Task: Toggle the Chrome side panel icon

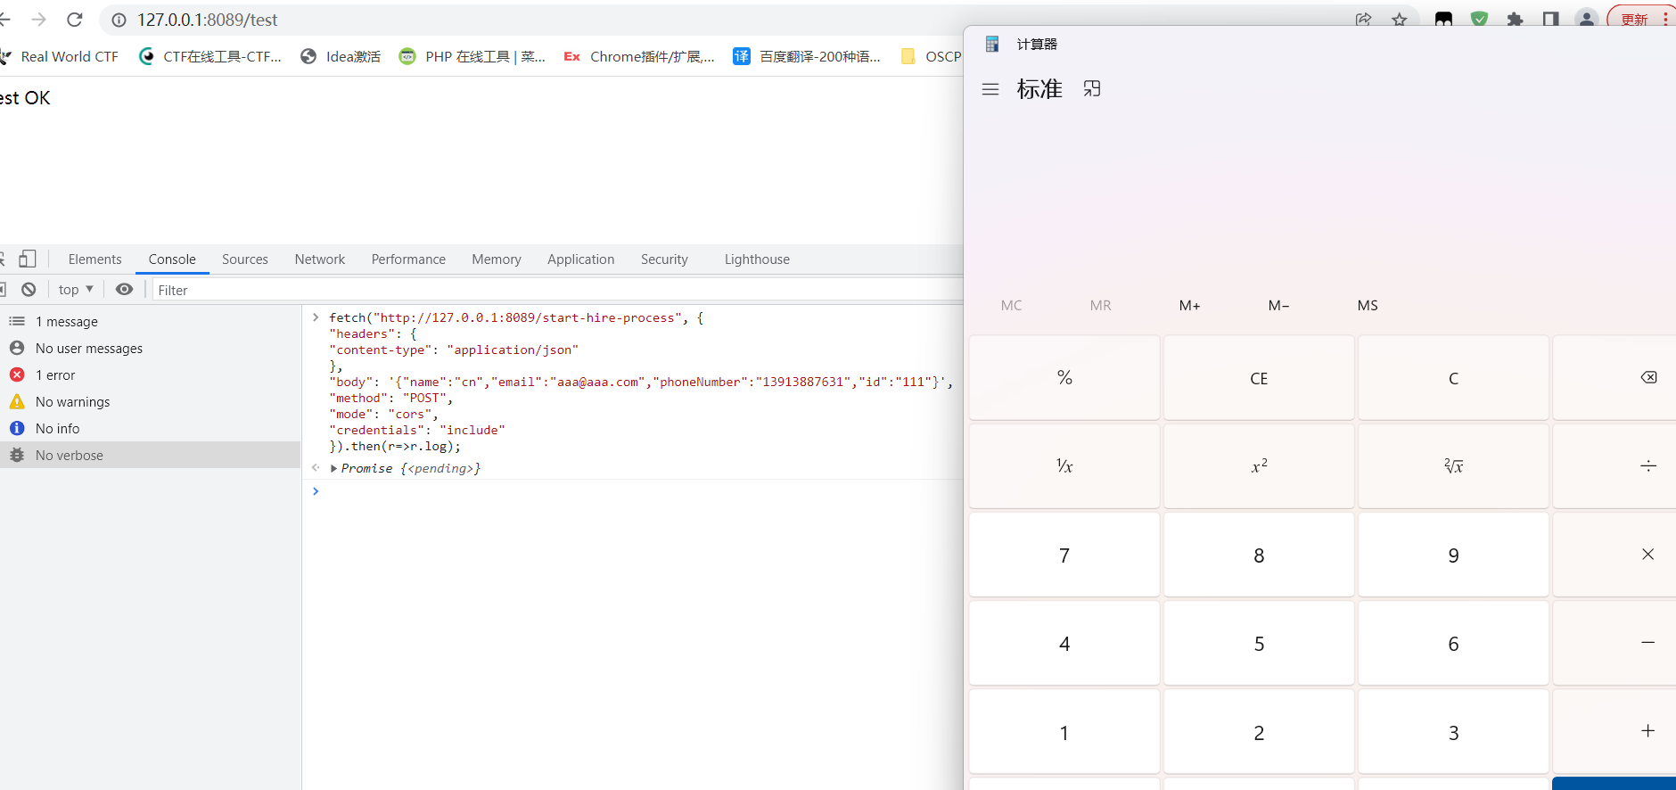Action: click(1551, 20)
